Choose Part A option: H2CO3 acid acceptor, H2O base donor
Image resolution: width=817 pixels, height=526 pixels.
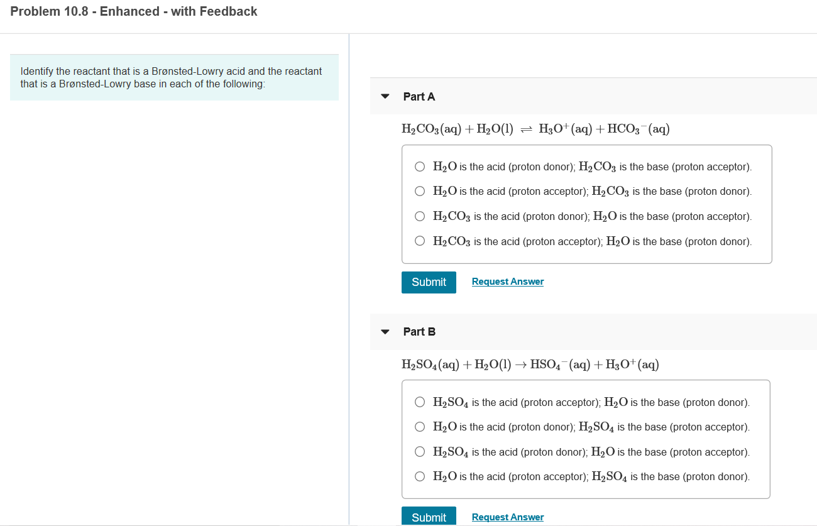[x=420, y=241]
